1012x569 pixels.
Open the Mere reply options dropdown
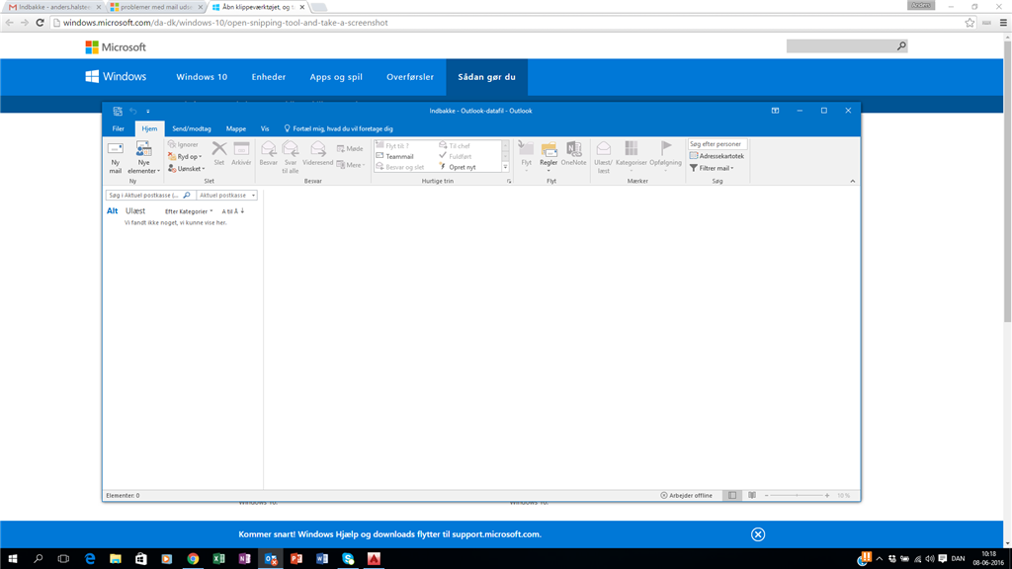tap(351, 165)
